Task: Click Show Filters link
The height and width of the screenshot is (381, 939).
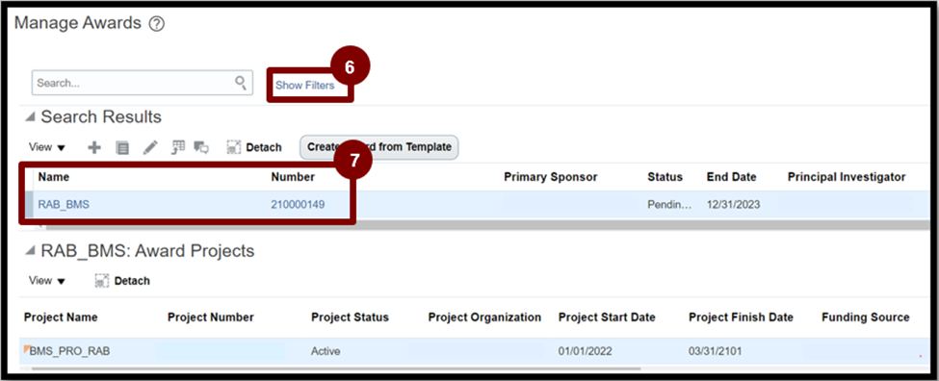Action: click(x=305, y=86)
